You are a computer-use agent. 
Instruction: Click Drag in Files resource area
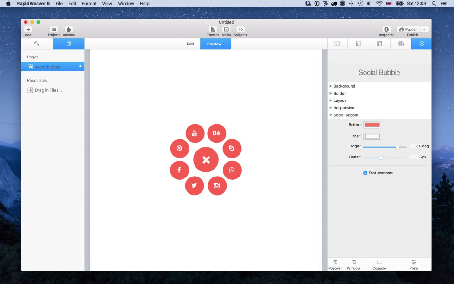(x=44, y=90)
